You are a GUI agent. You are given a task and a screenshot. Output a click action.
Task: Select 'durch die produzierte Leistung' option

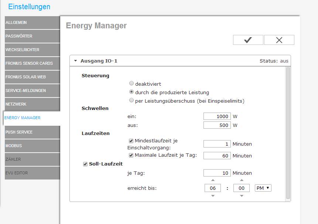click(x=131, y=92)
